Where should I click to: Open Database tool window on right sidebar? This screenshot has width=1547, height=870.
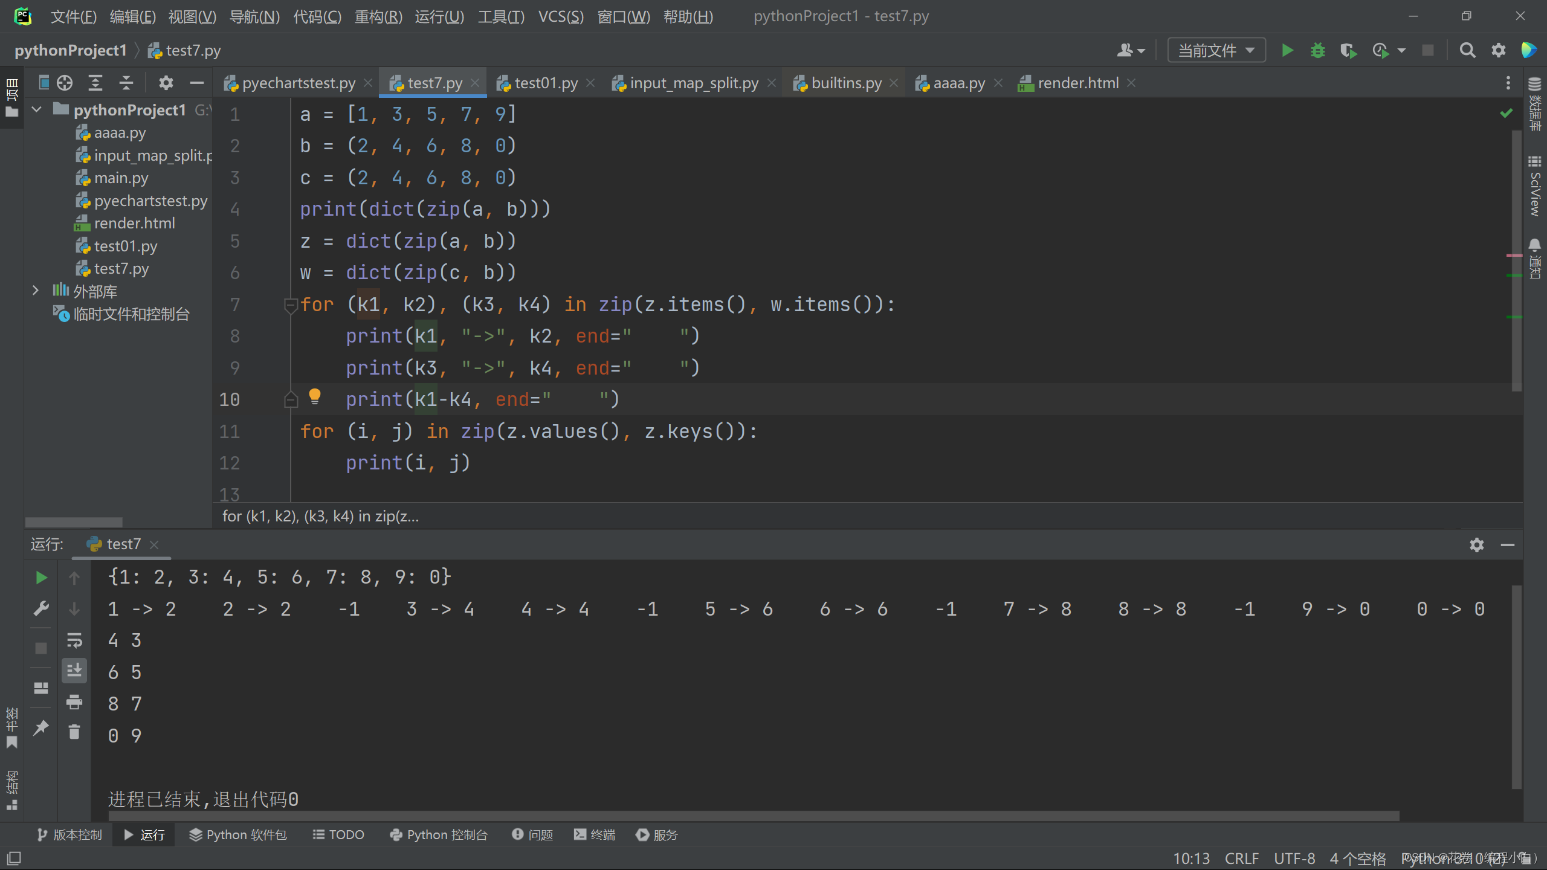point(1535,104)
